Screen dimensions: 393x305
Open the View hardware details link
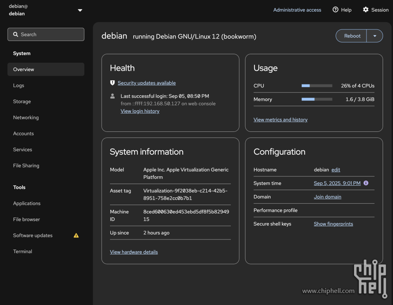click(134, 252)
